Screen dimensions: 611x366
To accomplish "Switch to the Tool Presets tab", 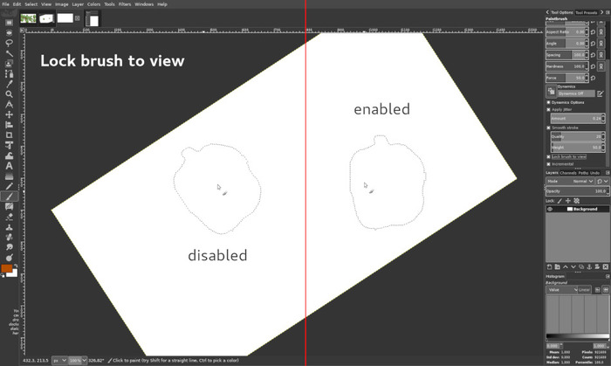I will point(586,12).
